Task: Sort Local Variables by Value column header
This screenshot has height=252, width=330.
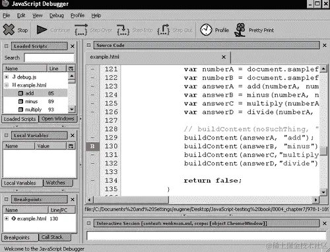Action: point(51,146)
